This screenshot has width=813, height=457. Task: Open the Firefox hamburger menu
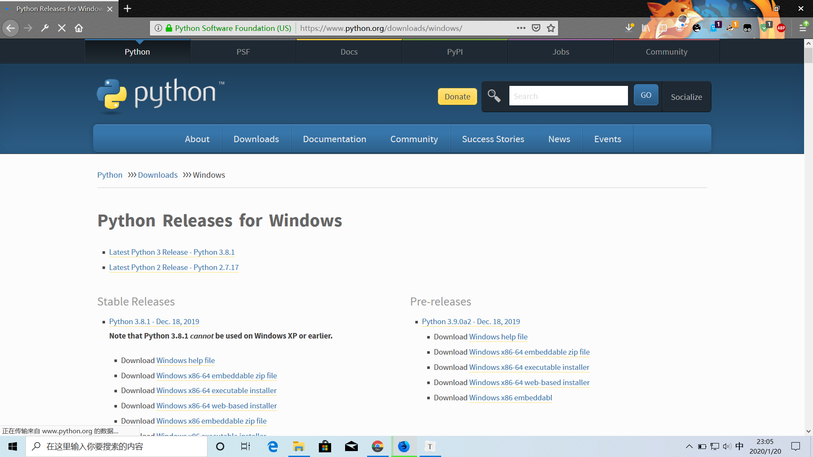pyautogui.click(x=803, y=28)
